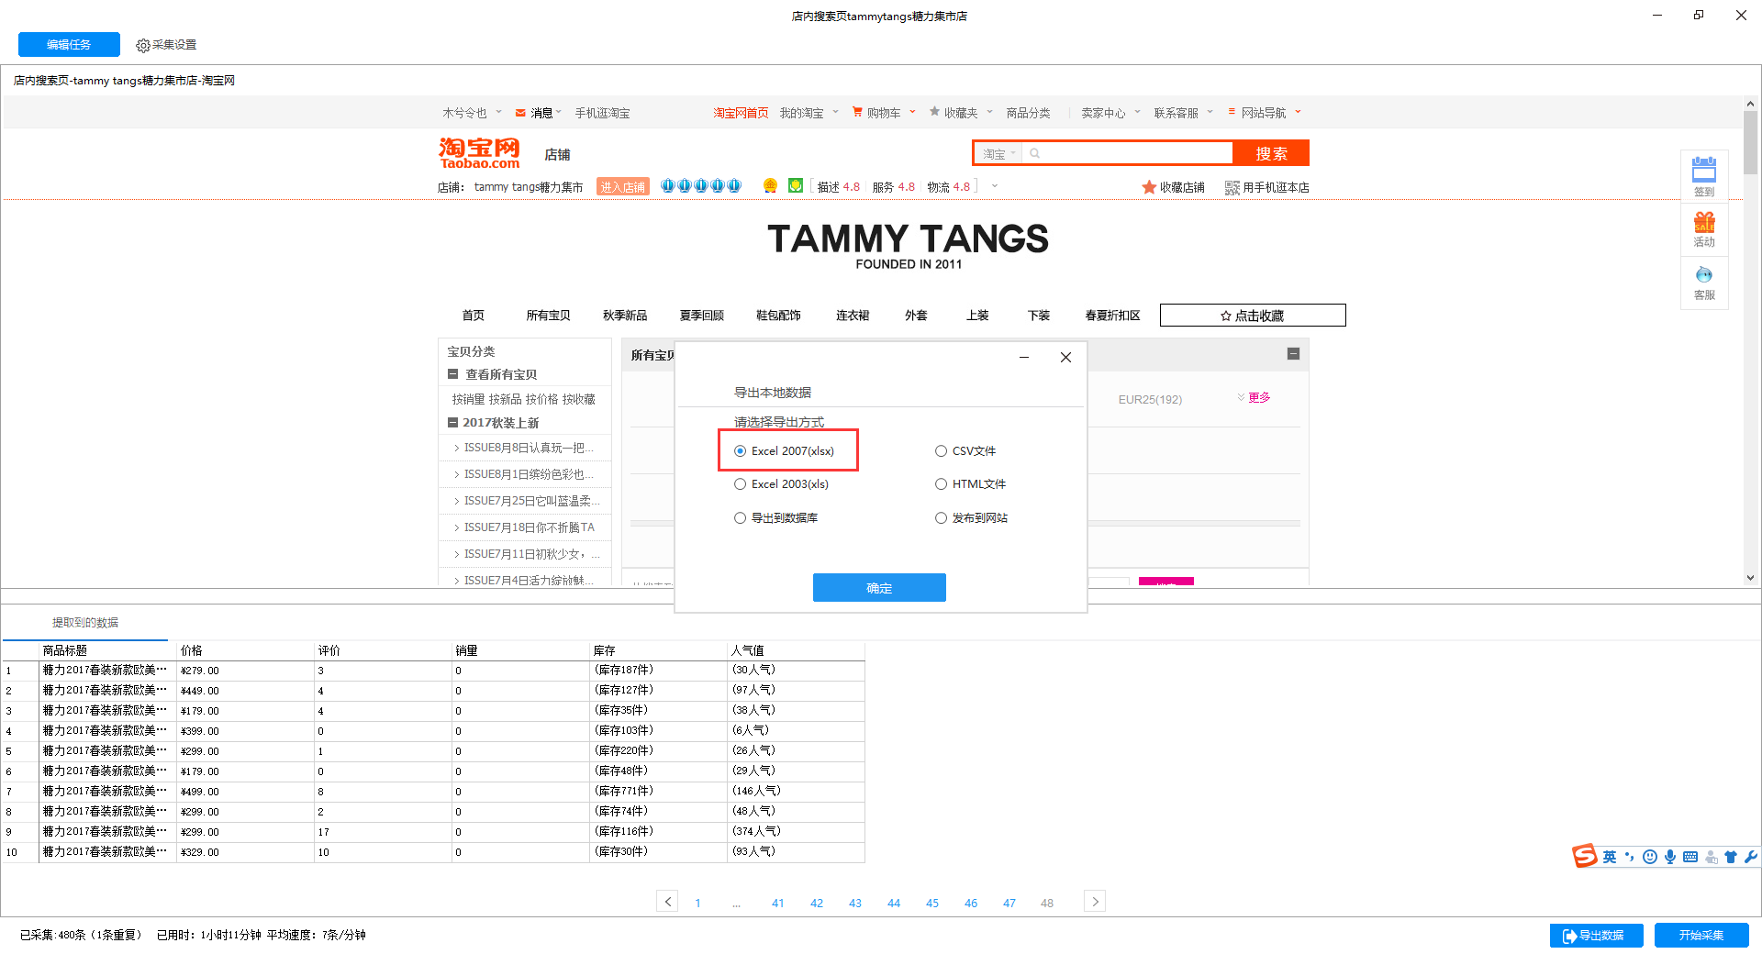The width and height of the screenshot is (1762, 954).
Task: Collapse the 所有宝贝 panel minus icon
Action: click(x=1293, y=354)
